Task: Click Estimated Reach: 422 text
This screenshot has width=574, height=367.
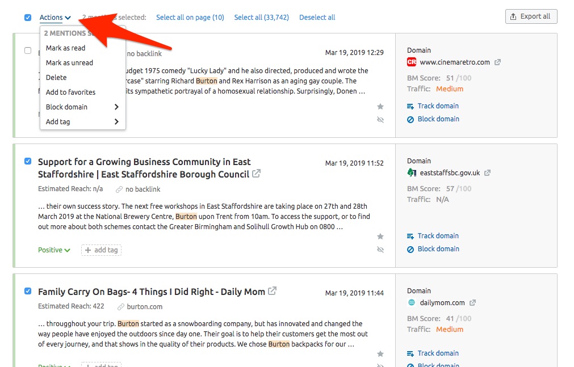Action: (71, 306)
